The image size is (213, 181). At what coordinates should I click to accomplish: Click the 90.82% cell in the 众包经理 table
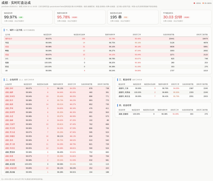(73, 152)
